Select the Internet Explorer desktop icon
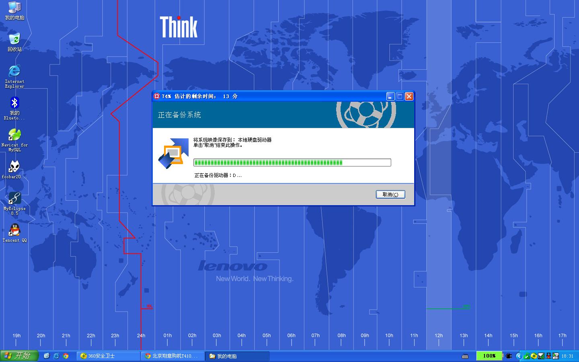 14,76
